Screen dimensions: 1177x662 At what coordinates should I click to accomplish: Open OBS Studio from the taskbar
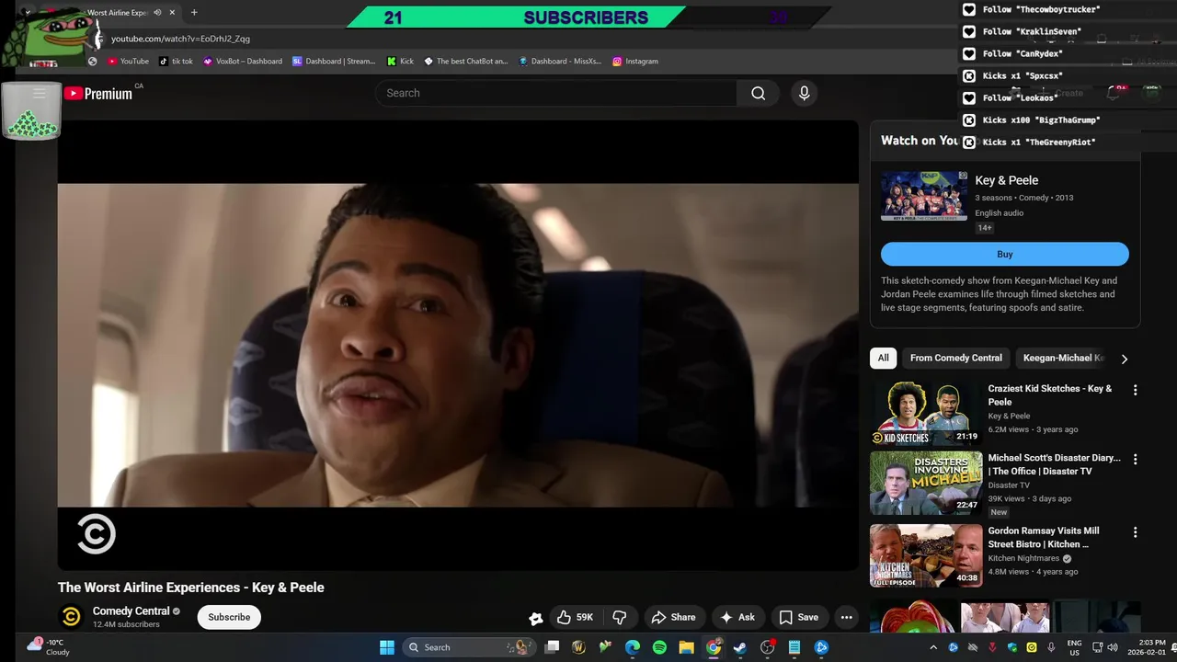coord(767,647)
